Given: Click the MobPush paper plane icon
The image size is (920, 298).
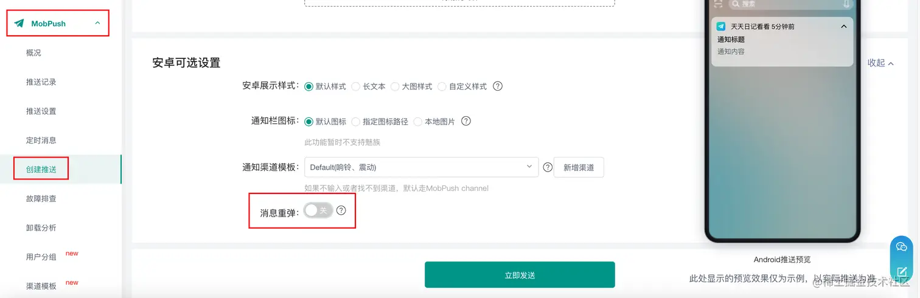Looking at the screenshot, I should tap(19, 23).
